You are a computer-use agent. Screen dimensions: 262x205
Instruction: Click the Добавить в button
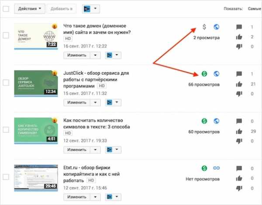tap(62, 8)
